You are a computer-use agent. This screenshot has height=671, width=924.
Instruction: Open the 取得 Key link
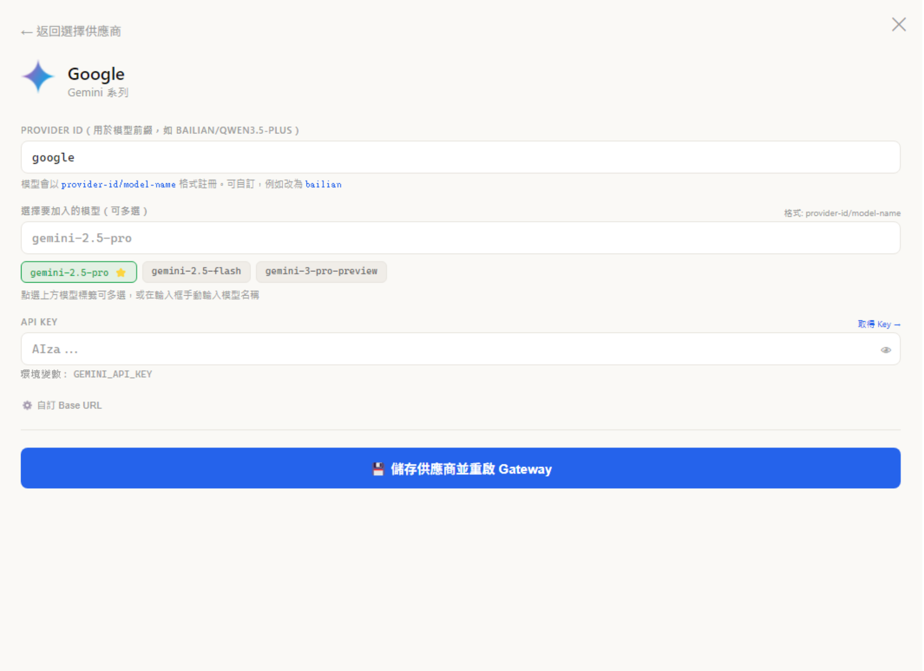[x=879, y=325]
